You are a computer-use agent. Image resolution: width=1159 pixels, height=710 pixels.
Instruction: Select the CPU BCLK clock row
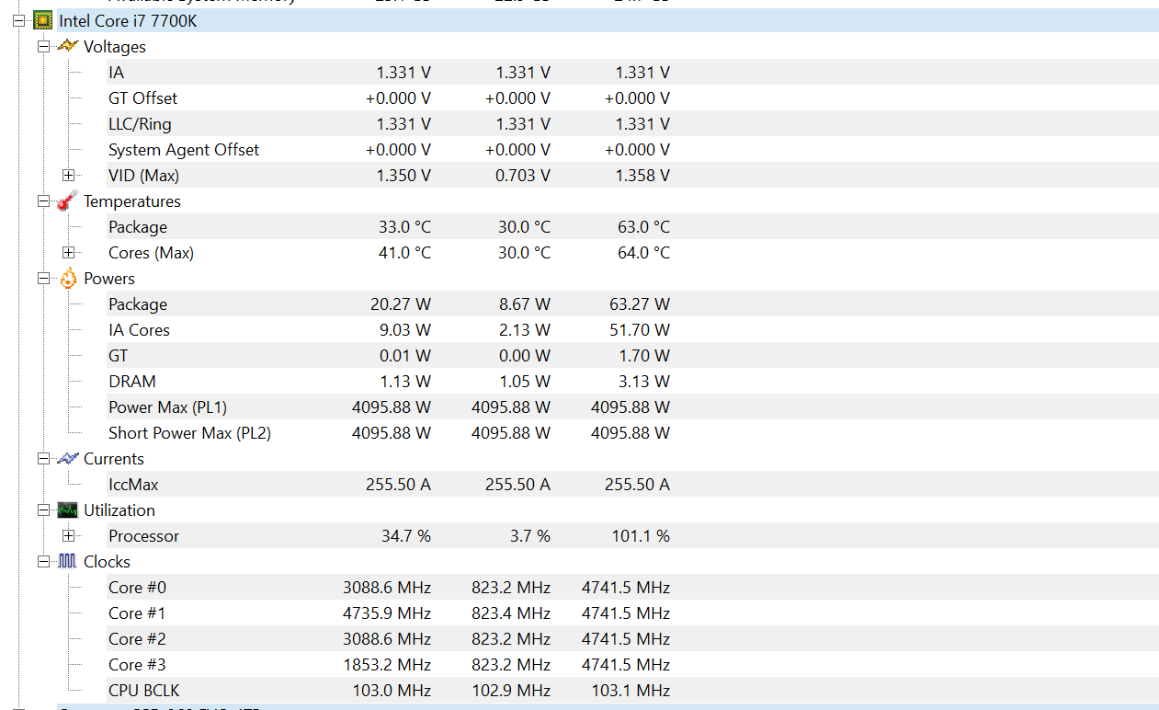[x=143, y=691]
